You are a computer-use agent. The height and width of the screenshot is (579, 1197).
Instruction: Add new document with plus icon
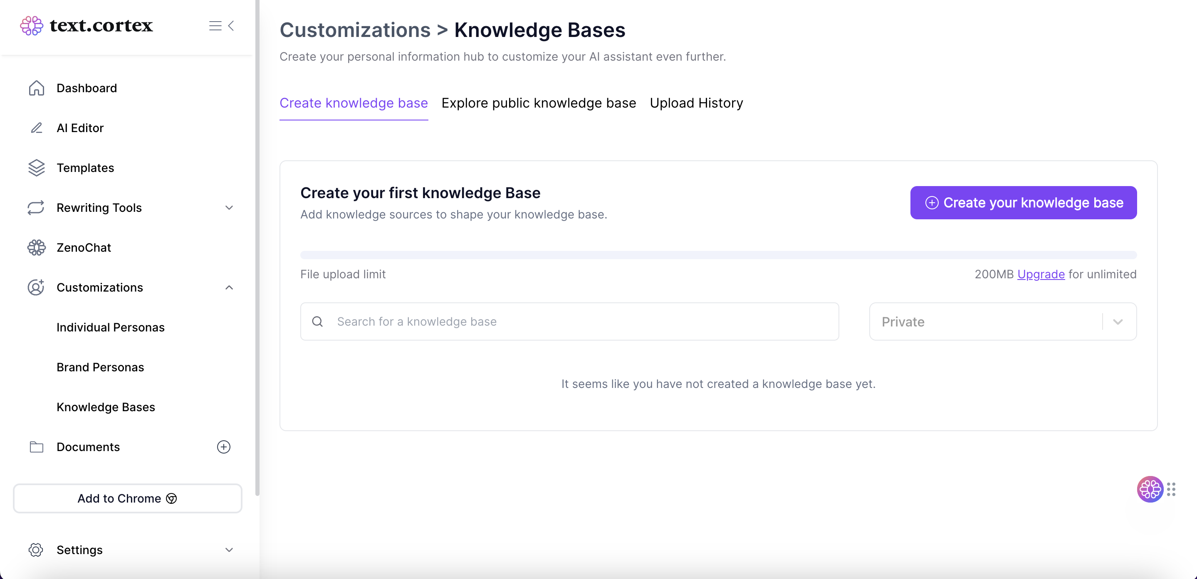pyautogui.click(x=223, y=447)
